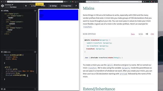Switch code sample to Sass syntax
Viewport: 163px width, 91px height.
coord(133,34)
